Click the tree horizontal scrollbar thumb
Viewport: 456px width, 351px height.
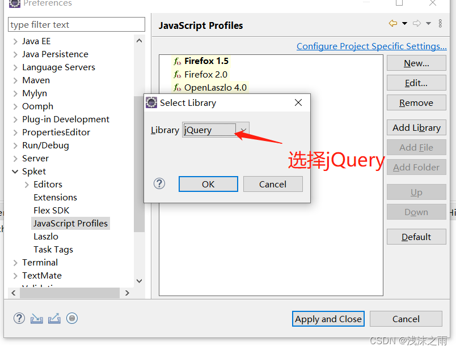click(70, 293)
